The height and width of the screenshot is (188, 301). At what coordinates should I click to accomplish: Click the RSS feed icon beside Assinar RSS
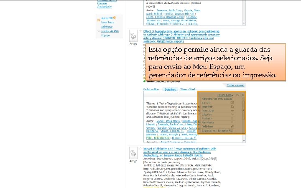tap(115, 18)
